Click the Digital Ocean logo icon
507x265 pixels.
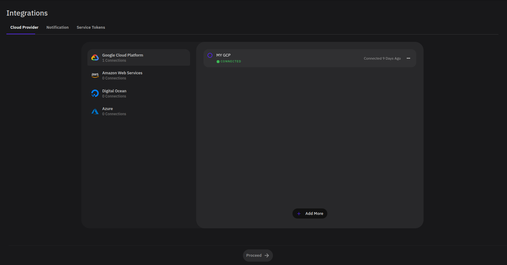coord(95,93)
